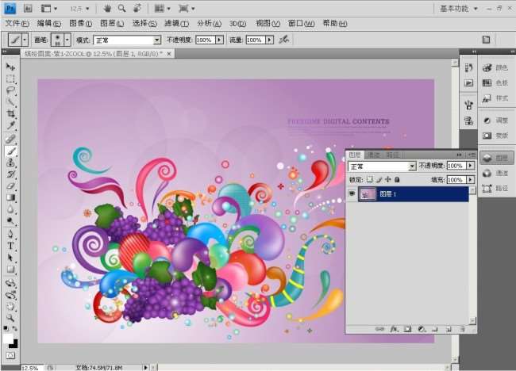516x371 pixels.
Task: Click the airbrush icon in options bar
Action: tap(283, 40)
